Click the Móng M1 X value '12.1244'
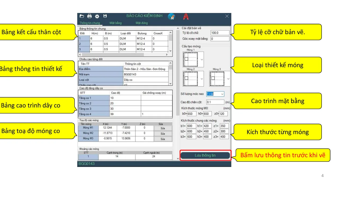This screenshot has height=205, width=339. point(108,128)
